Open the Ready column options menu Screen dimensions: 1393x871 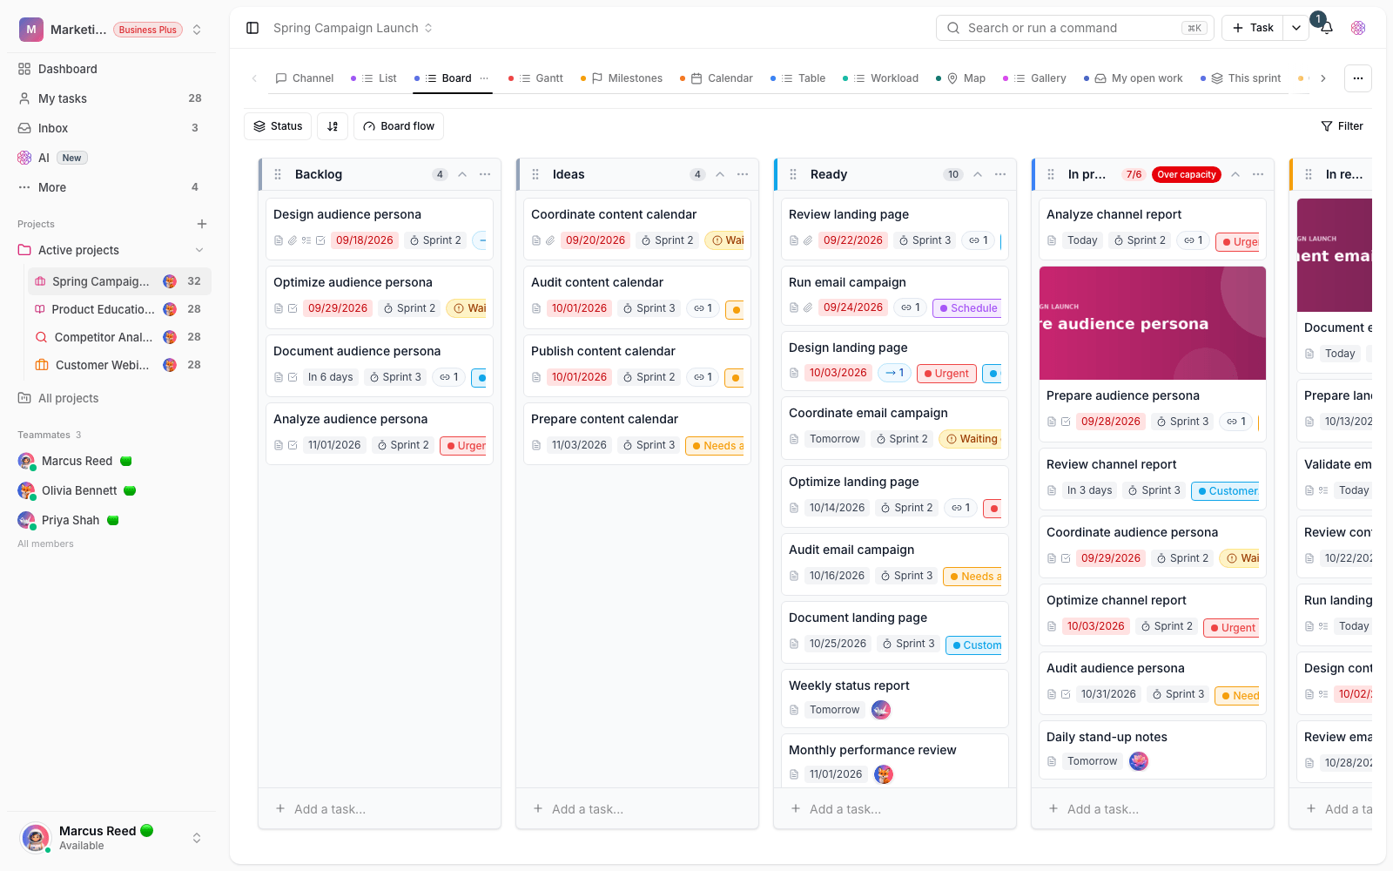click(x=1000, y=174)
